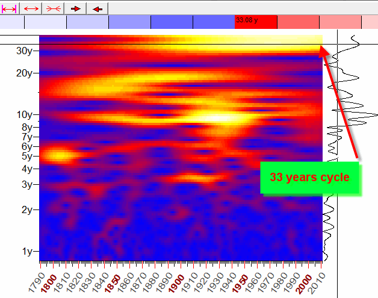Viewport: 378px width, 298px height.
Task: Click the 1810 year label
Action: pos(62,282)
